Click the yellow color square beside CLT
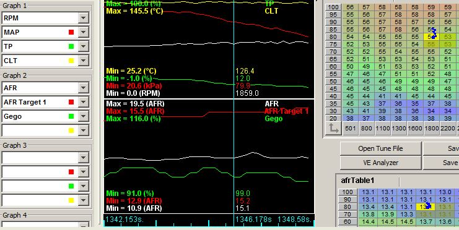 point(71,61)
